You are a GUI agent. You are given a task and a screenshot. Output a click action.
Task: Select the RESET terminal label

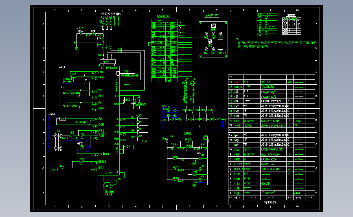pyautogui.click(x=102, y=162)
